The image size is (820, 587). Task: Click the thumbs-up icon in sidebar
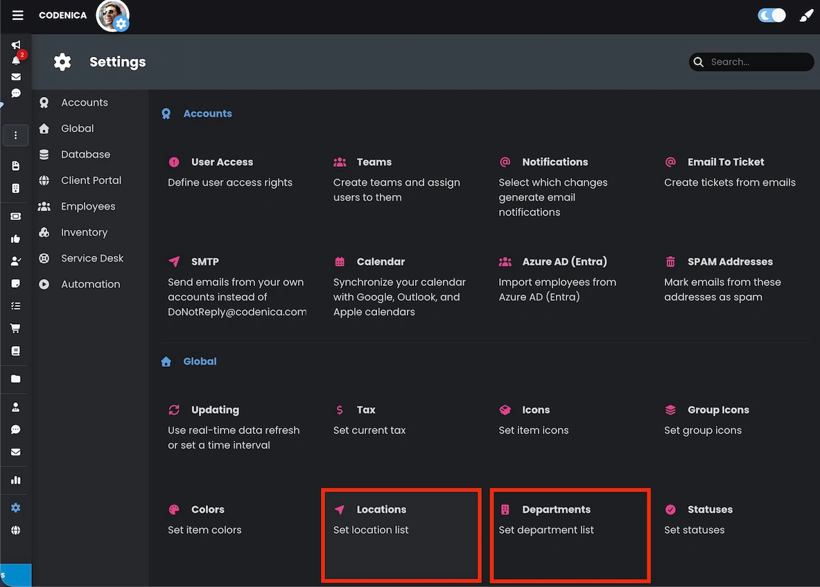pos(15,238)
